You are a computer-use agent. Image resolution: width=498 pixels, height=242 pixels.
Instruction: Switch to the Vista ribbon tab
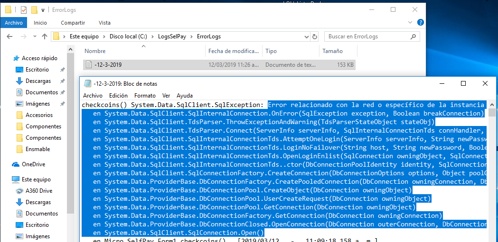104,23
